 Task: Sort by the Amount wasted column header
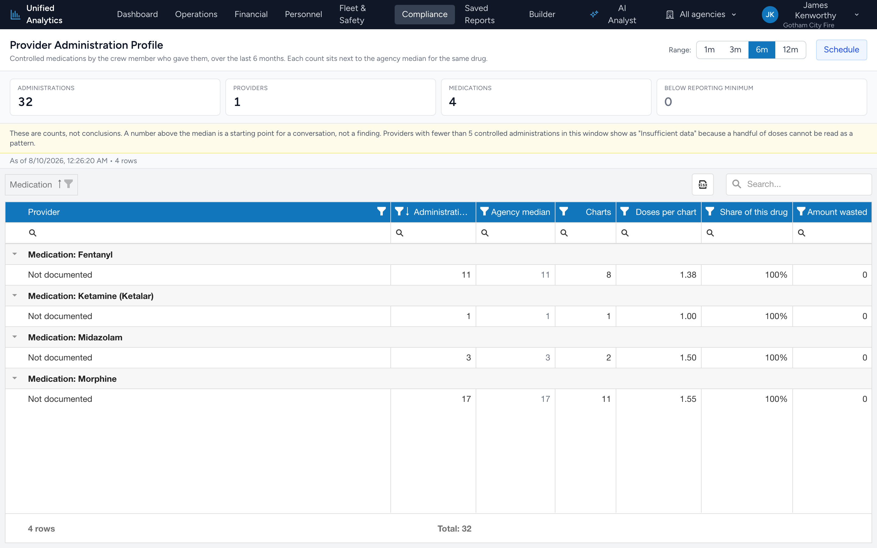pyautogui.click(x=837, y=212)
